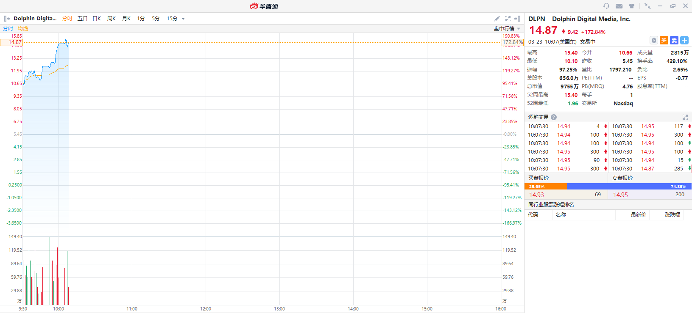Sort by the 涨跌幅 column header
The height and width of the screenshot is (313, 692).
672,215
